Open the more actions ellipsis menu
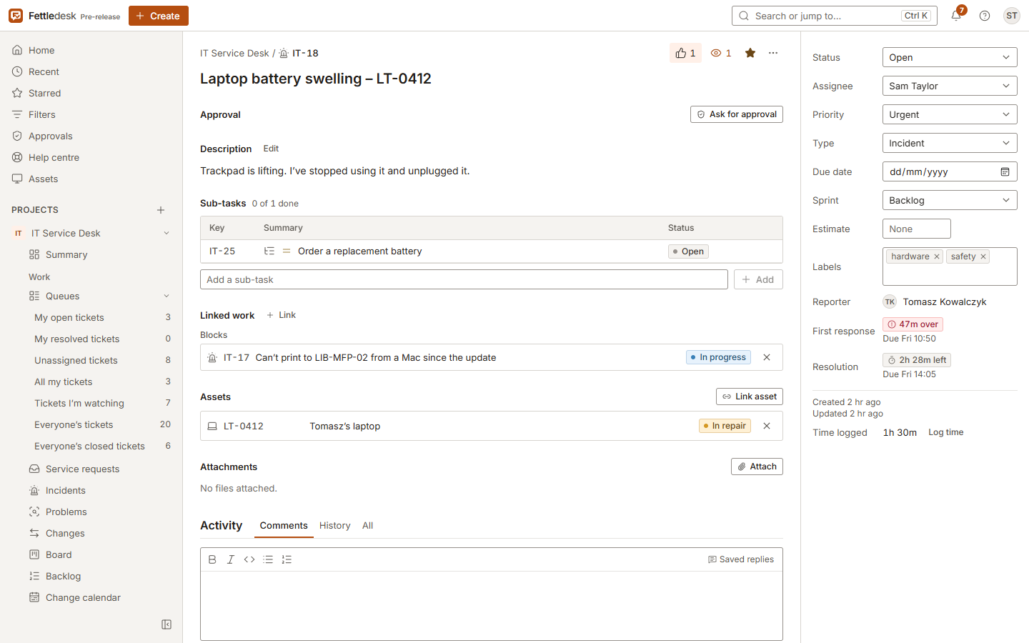Viewport: 1029px width, 643px height. (x=773, y=53)
